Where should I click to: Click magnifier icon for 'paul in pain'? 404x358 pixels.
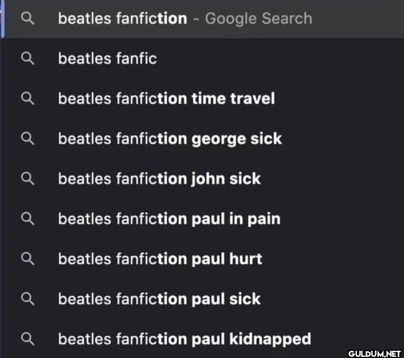28,219
